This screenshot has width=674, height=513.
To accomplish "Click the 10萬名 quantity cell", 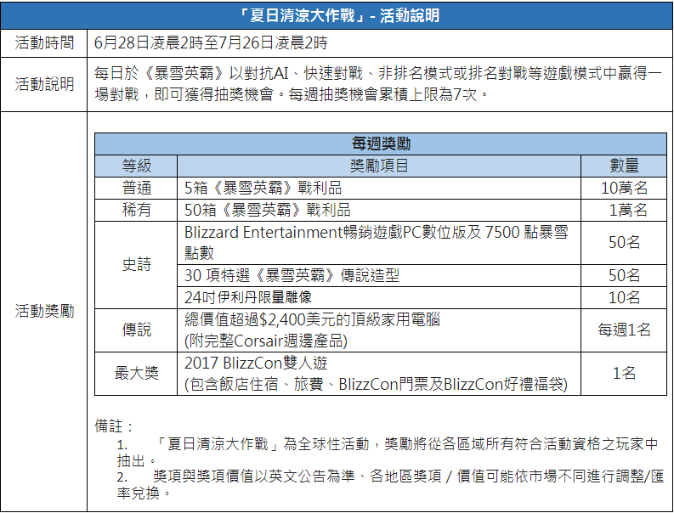I will pyautogui.click(x=624, y=189).
